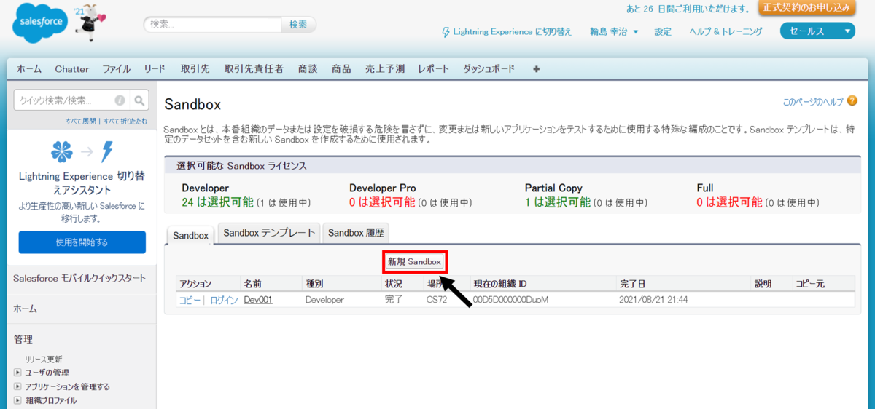Click ログイン action for Dev001

[224, 300]
